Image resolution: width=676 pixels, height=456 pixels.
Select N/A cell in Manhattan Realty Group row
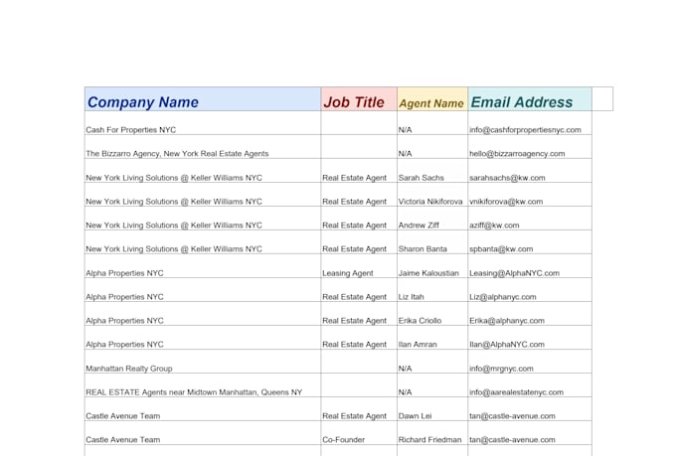point(432,362)
